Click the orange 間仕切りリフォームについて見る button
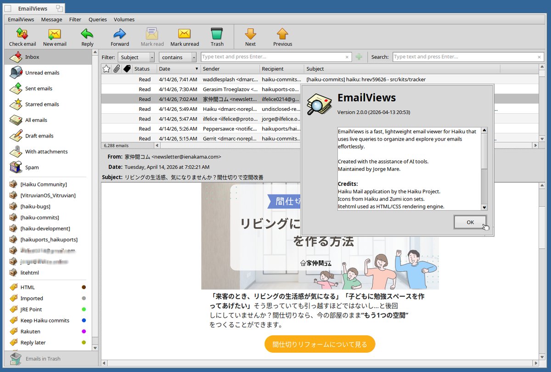The height and width of the screenshot is (372, 551). pos(320,344)
